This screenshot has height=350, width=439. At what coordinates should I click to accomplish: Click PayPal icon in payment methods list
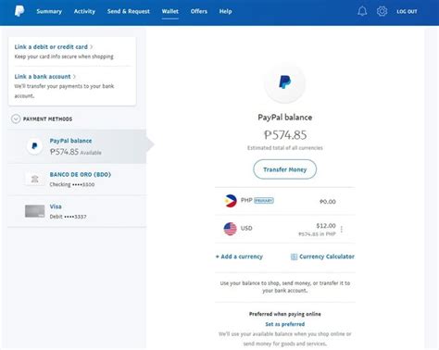pyautogui.click(x=34, y=146)
